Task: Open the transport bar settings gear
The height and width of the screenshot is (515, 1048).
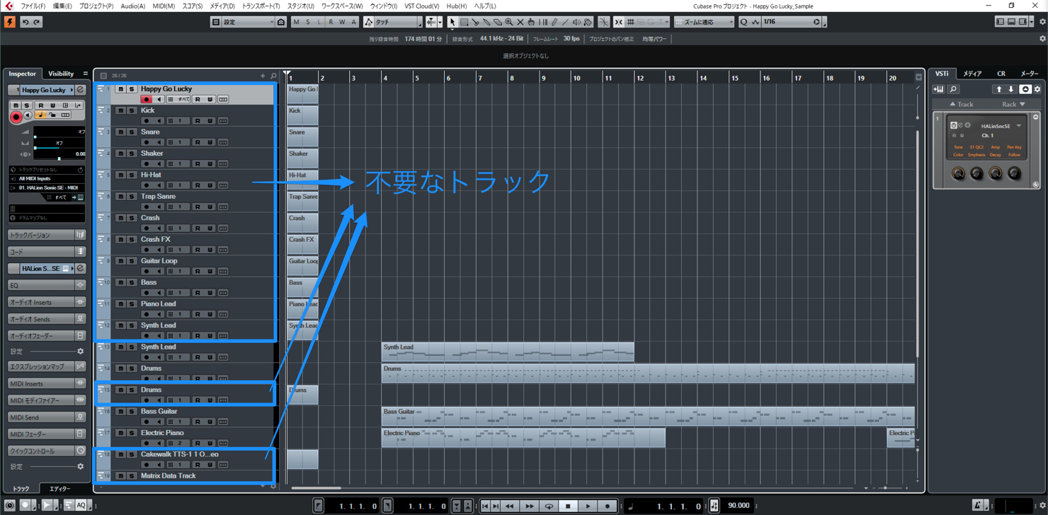Action: [x=1042, y=505]
